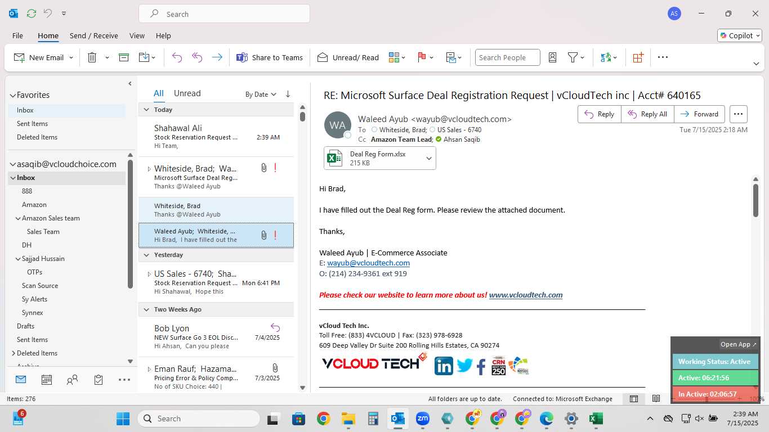Open the Deal Reg Form.xlsx attachment dropdown
The height and width of the screenshot is (432, 769).
coord(429,159)
